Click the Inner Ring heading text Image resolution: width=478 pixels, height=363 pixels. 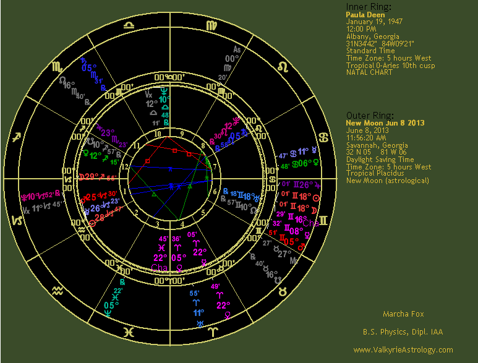point(367,7)
